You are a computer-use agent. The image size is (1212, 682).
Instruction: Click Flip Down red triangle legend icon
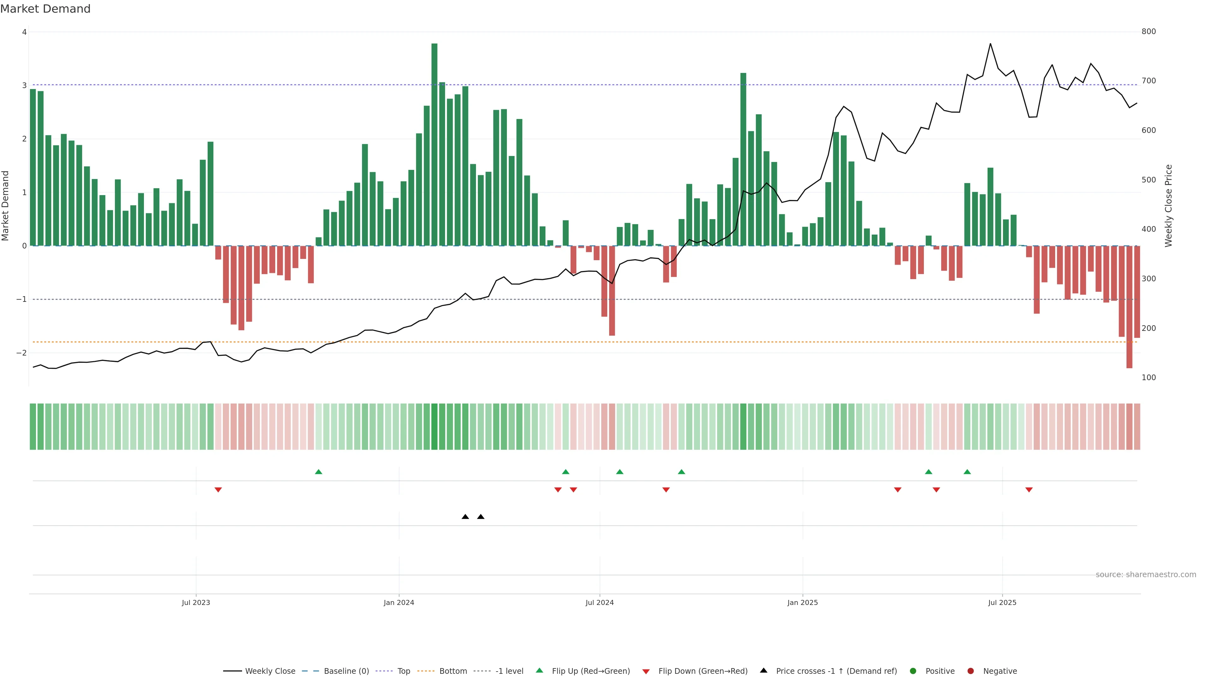coord(646,671)
